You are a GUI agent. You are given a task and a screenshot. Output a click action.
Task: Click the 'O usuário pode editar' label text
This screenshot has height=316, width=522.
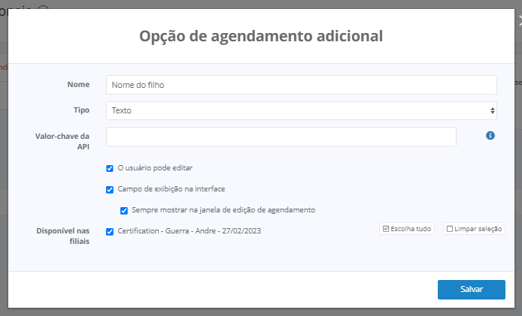[155, 168]
